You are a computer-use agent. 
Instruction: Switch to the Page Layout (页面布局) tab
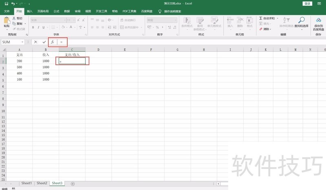tap(43, 11)
